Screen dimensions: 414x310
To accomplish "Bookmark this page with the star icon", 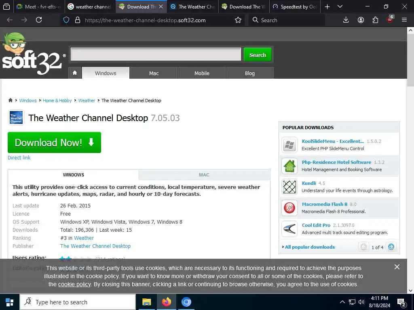I will (238, 20).
